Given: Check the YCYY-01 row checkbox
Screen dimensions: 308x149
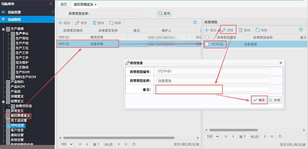Looking at the screenshot, I should 207,44.
